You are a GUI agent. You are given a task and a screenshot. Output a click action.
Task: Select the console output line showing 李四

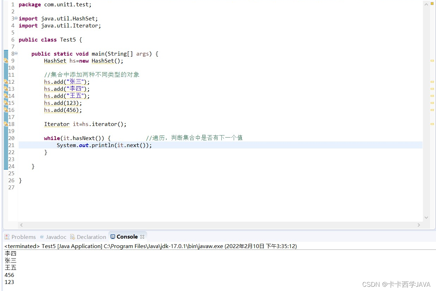pyautogui.click(x=10, y=253)
